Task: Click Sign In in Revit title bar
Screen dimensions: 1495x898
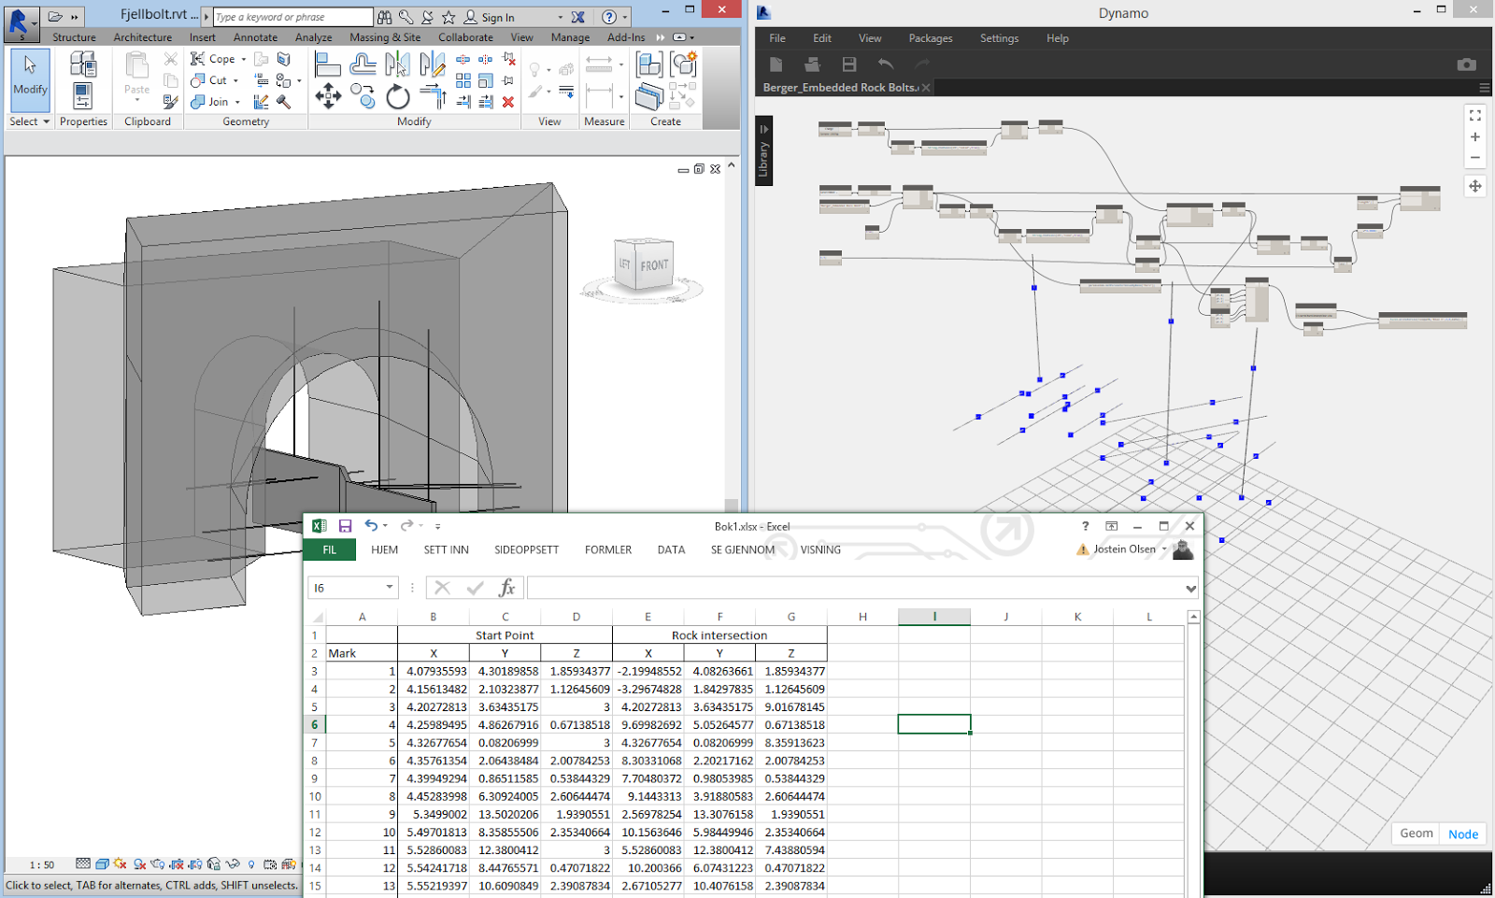Action: click(x=497, y=18)
